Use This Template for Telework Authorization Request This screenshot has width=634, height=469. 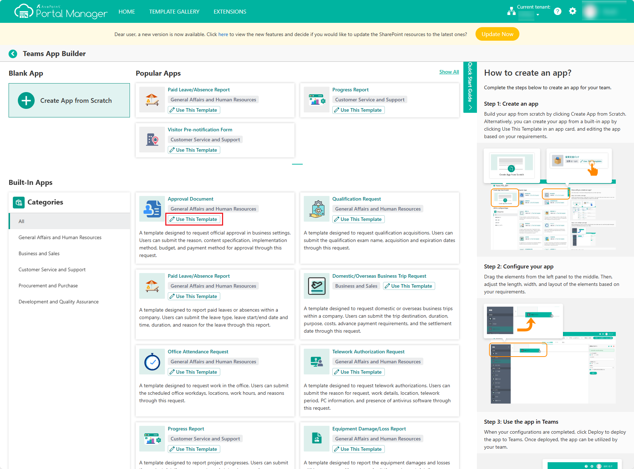(x=358, y=372)
